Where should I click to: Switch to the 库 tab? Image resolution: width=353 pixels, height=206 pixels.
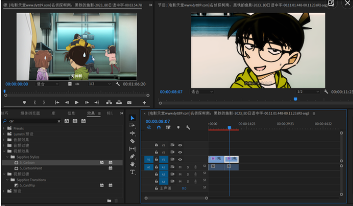53,113
